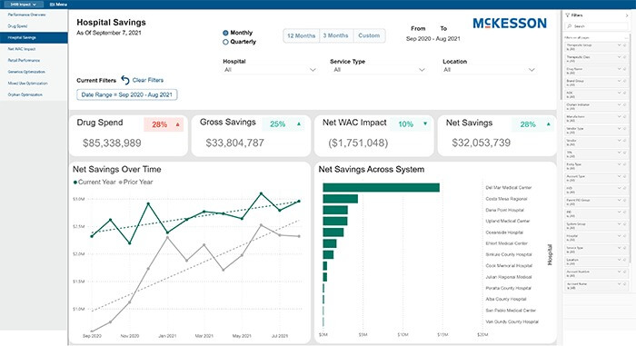Clear the Entity Type filter with eraser icon
This screenshot has width=636, height=346.
point(625,164)
